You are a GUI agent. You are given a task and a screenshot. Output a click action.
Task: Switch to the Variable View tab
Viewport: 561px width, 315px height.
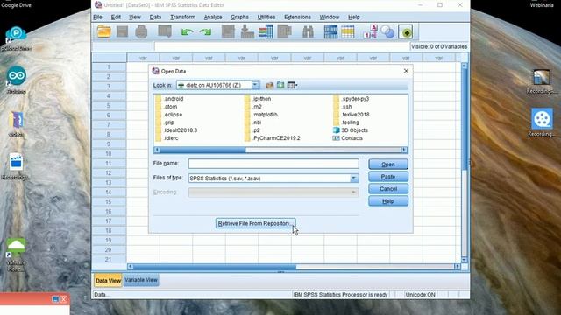[141, 280]
